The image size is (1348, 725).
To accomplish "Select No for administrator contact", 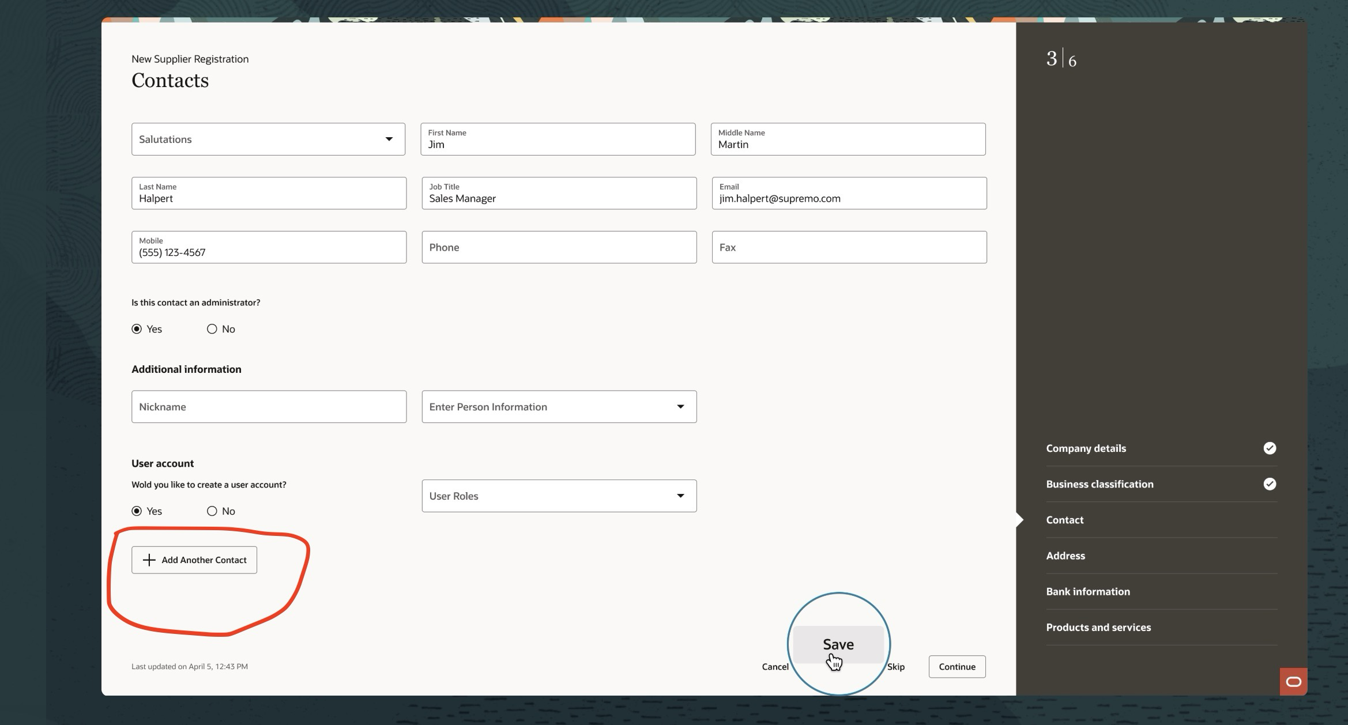I will pos(212,329).
